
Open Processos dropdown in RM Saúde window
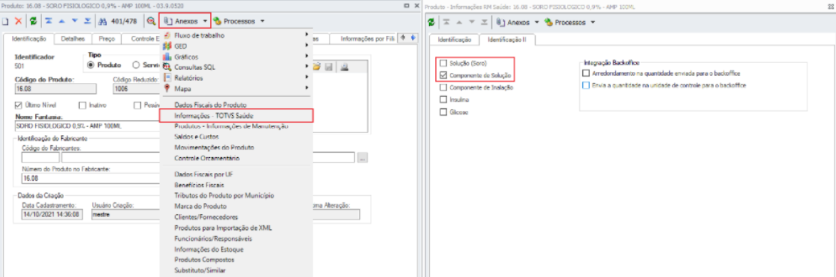coord(569,22)
